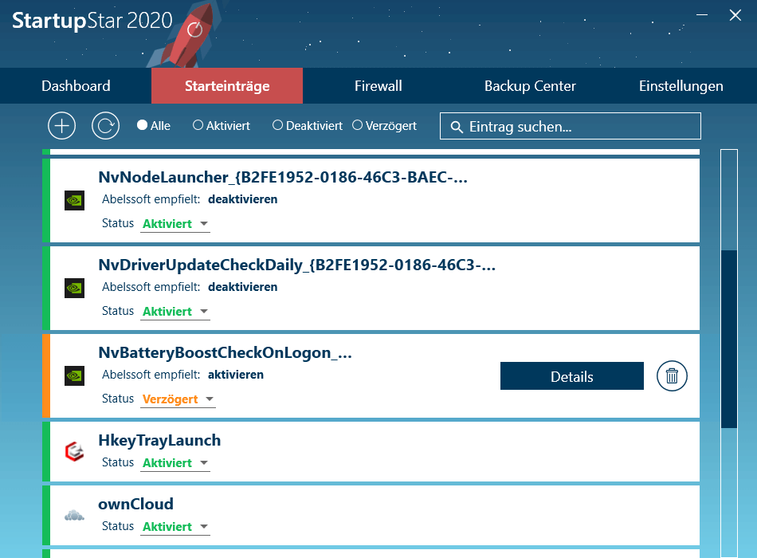Click the HkeyTrayLaunch entry title
The width and height of the screenshot is (757, 558).
pyautogui.click(x=159, y=440)
